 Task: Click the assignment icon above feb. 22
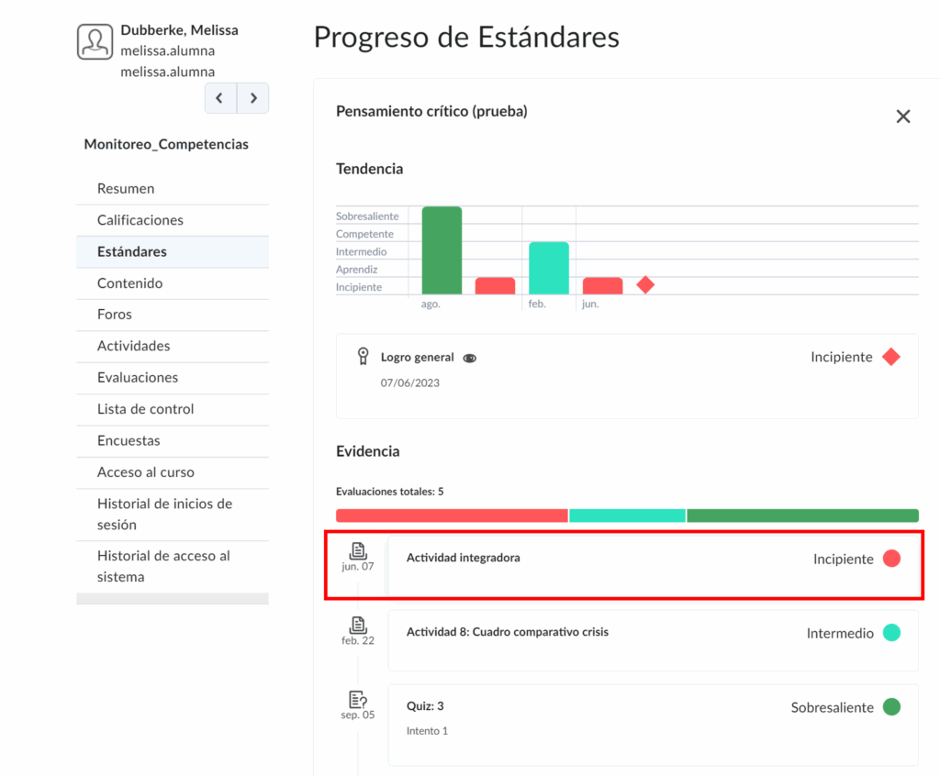(x=358, y=625)
